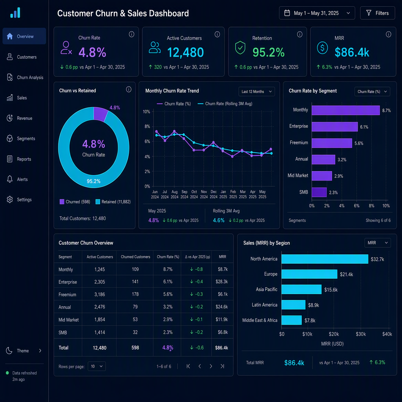Open info icon on Churn Rate card
The height and width of the screenshot is (402, 402).
coord(132,34)
